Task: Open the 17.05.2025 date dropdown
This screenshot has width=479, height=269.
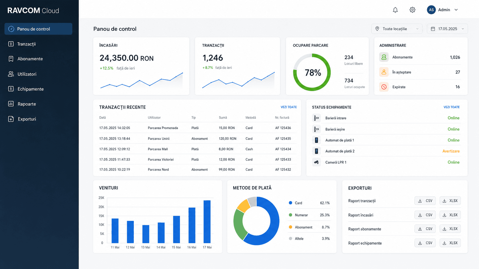Action: [x=447, y=29]
